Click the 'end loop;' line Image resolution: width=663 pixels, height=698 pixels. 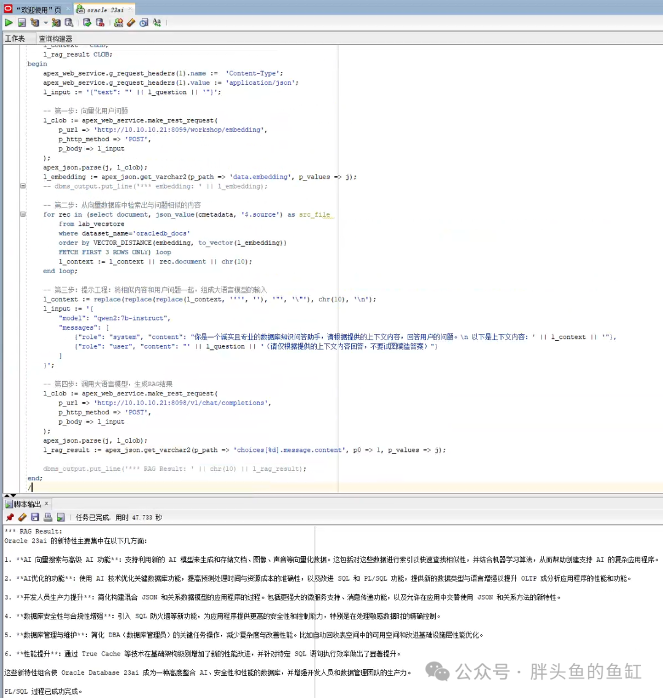[60, 271]
